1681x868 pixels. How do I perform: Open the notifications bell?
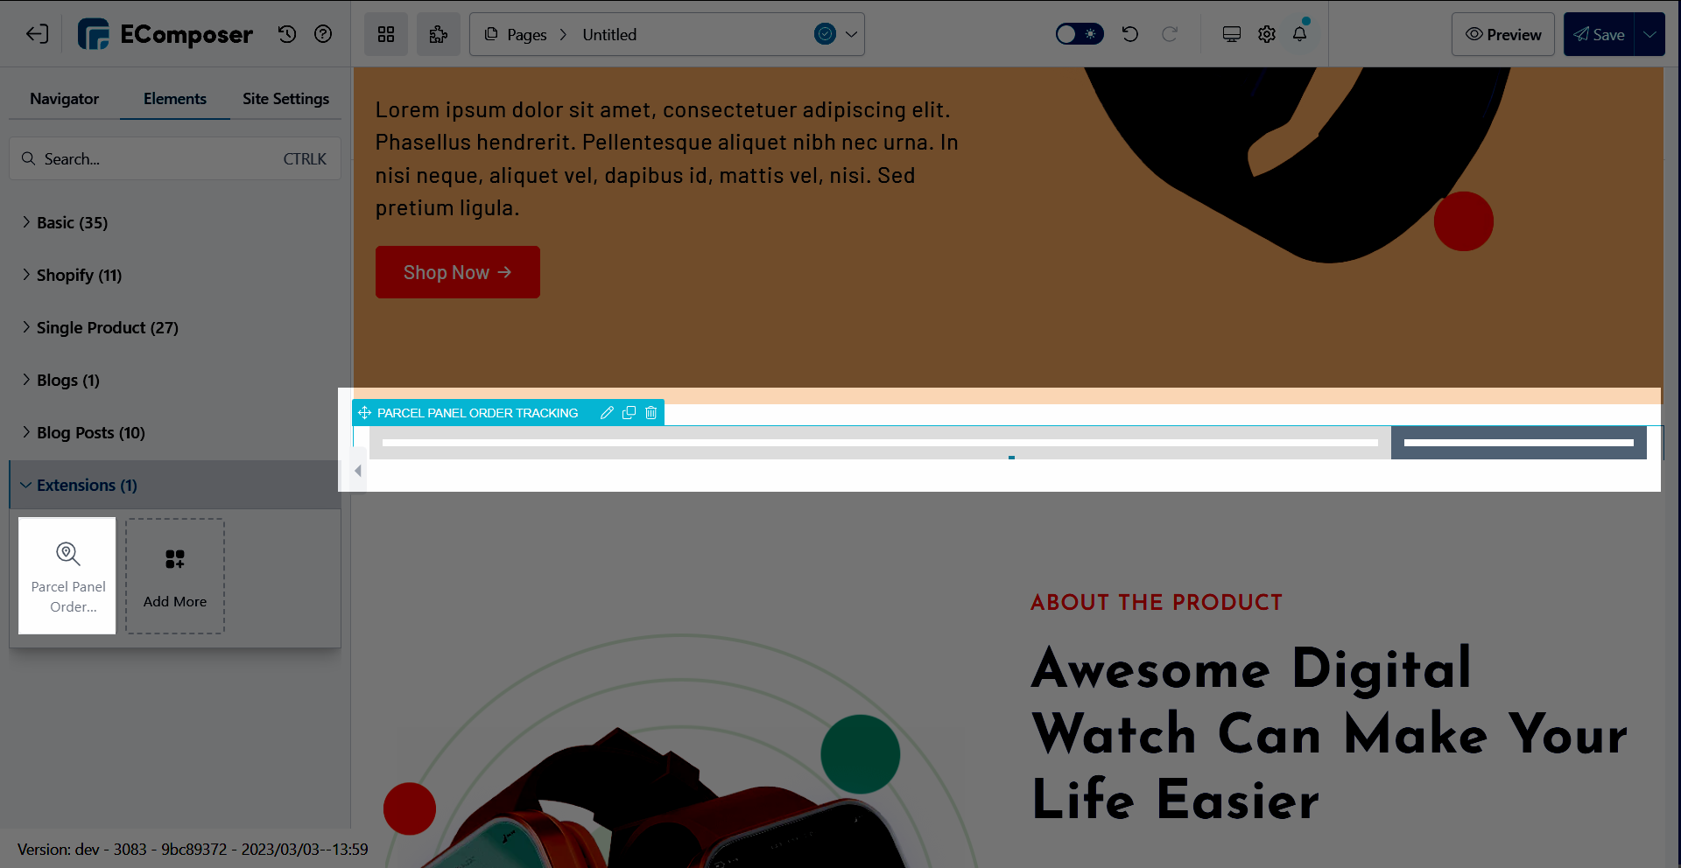tap(1300, 34)
